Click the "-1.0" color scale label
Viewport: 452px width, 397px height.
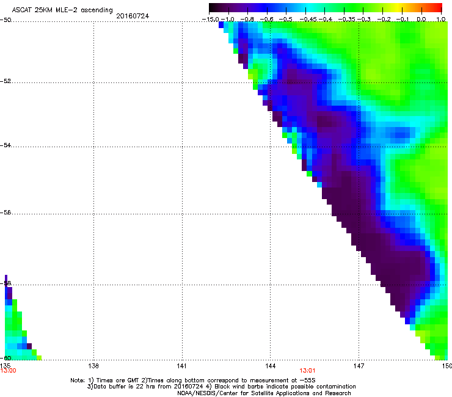(228, 20)
